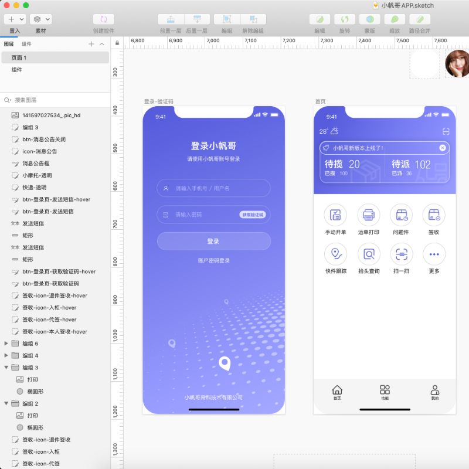Apply the 蒙版 mask tool
The width and height of the screenshot is (469, 469).
click(370, 19)
